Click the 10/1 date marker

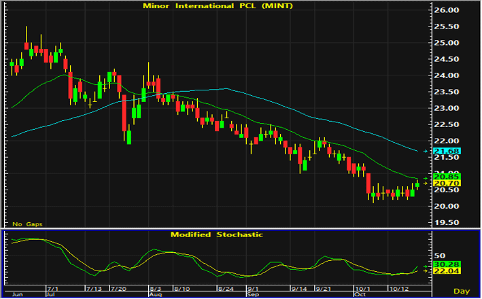pos(363,289)
